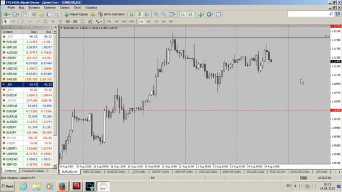Viewport: 342px width, 192px height.
Task: Select the Horizontal Line drawing tool
Action: [30, 21]
